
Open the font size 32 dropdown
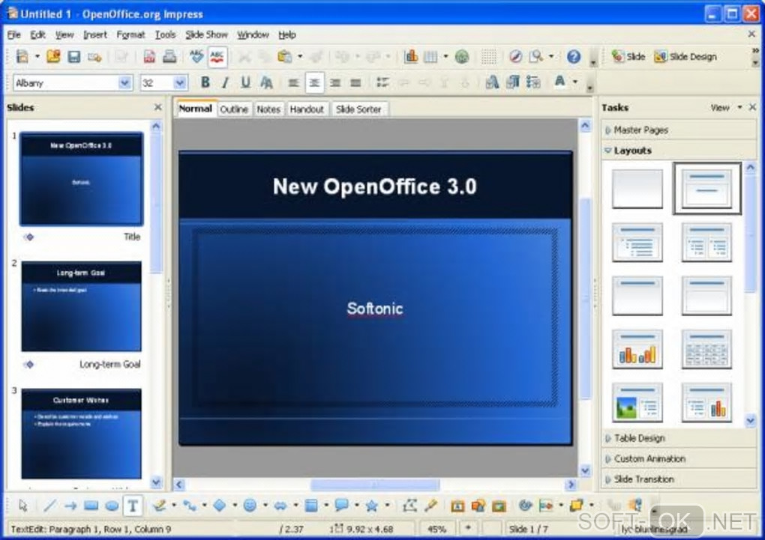coord(179,83)
